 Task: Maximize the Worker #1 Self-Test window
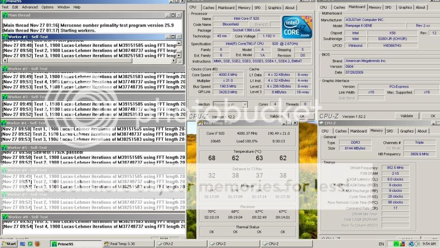173,37
